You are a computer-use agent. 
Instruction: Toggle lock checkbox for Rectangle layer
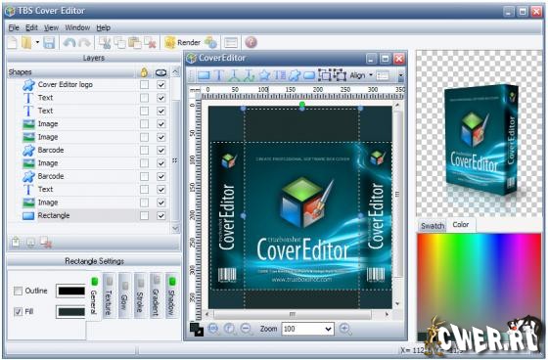(x=144, y=215)
